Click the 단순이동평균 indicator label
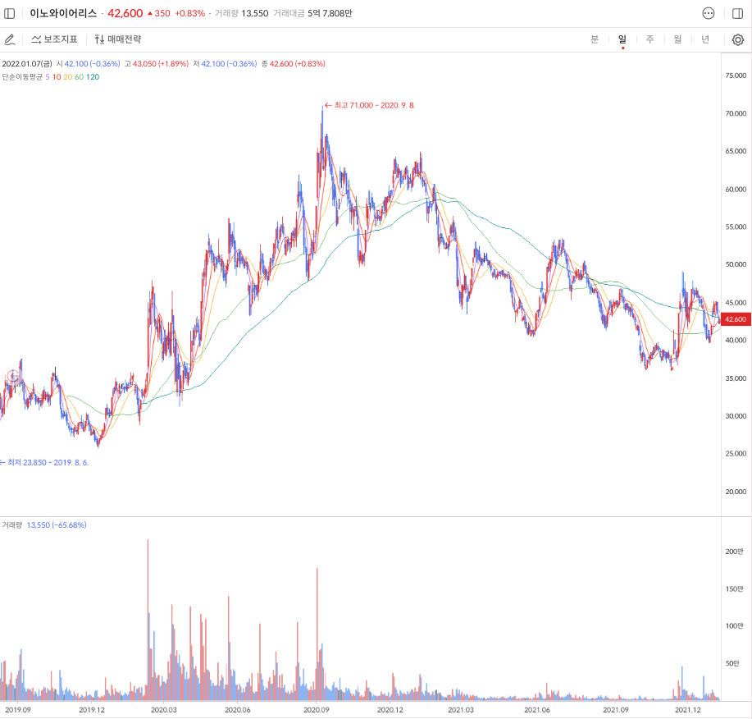 click(x=22, y=77)
